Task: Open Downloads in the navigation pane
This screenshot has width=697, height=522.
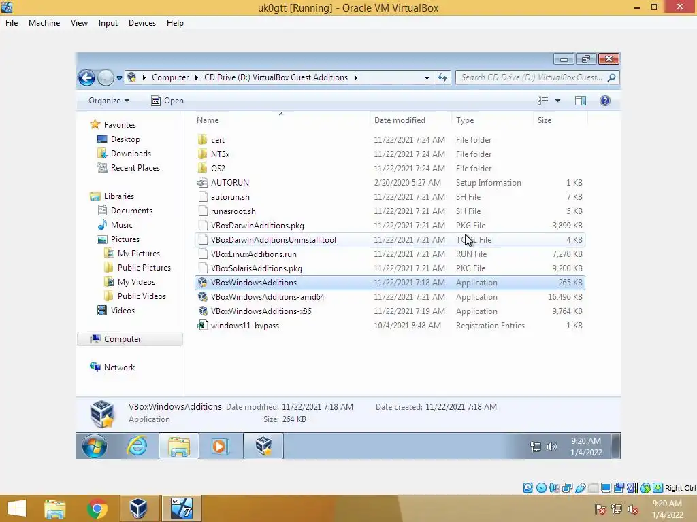Action: click(x=124, y=154)
